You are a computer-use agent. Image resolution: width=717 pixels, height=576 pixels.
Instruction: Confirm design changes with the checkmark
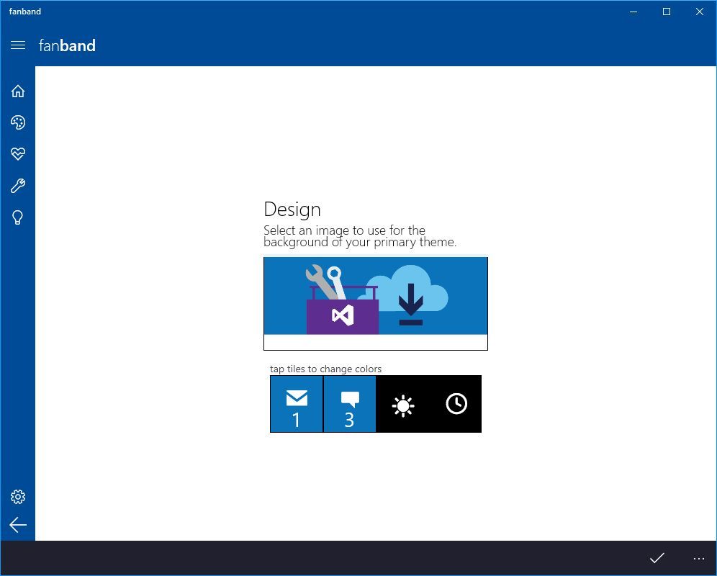(657, 558)
